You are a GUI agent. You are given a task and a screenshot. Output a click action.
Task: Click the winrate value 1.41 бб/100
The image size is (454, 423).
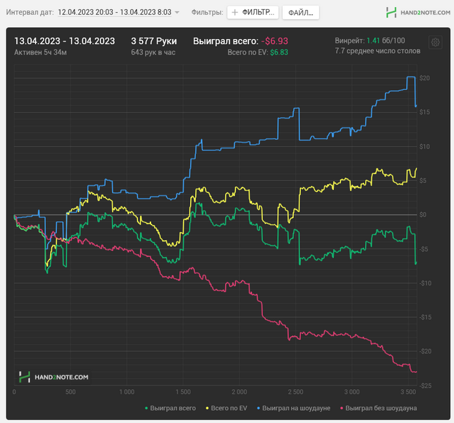386,41
